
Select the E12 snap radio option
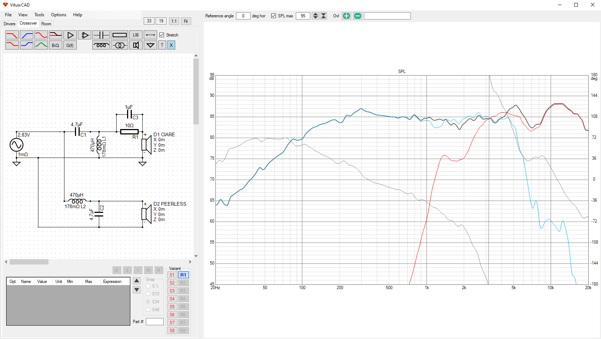point(148,294)
